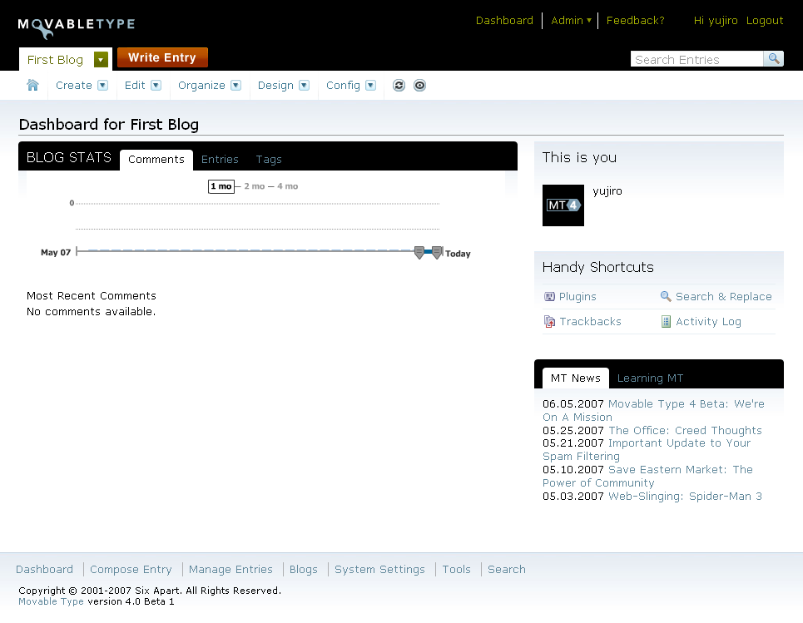
Task: Open Save Eastern Market news article
Action: [x=647, y=476]
